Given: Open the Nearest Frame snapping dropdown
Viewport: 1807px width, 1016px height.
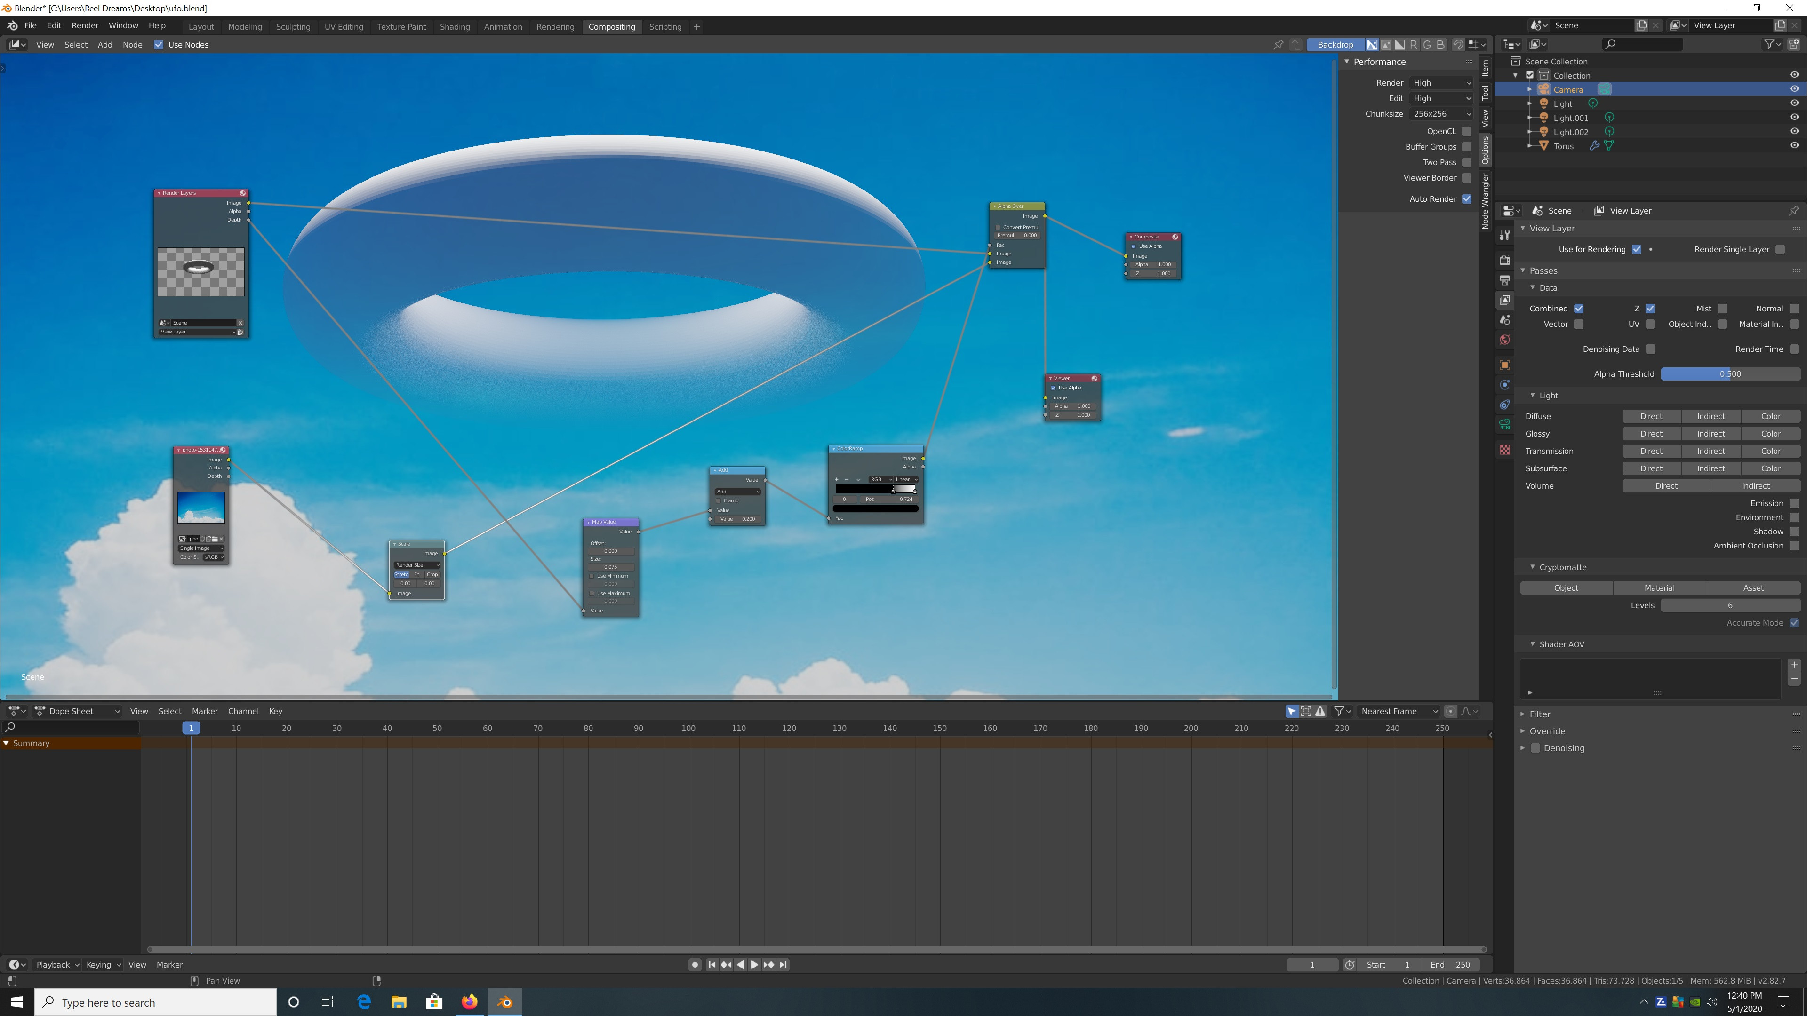Looking at the screenshot, I should [1398, 711].
